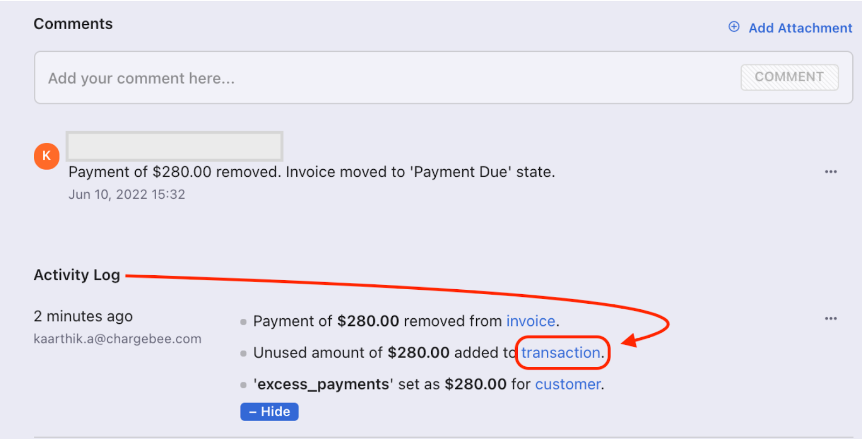Click the kaarthik.a@chargebee.com email
862x439 pixels.
click(117, 339)
